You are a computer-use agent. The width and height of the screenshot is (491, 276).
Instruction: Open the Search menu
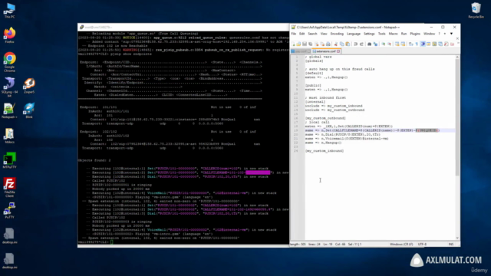(x=312, y=34)
